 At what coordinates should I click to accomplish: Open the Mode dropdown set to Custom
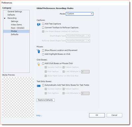(x=79, y=14)
